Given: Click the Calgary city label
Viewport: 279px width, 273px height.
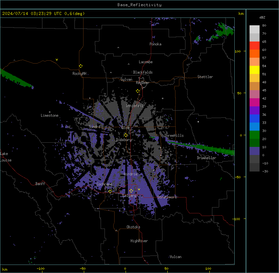Looking at the screenshot, I should (x=129, y=196).
